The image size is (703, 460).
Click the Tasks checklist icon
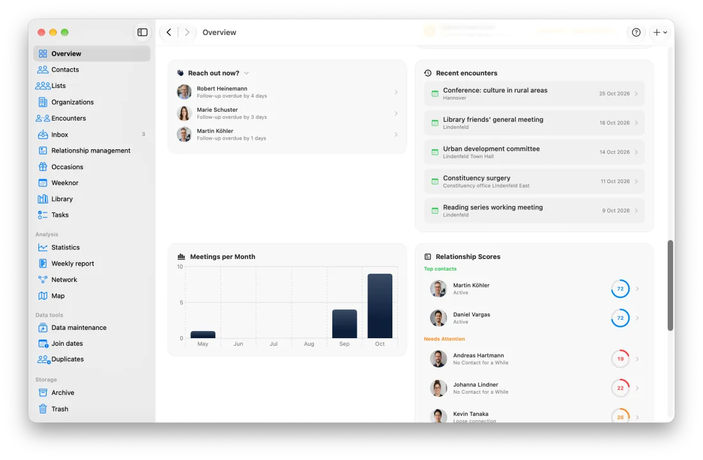43,215
